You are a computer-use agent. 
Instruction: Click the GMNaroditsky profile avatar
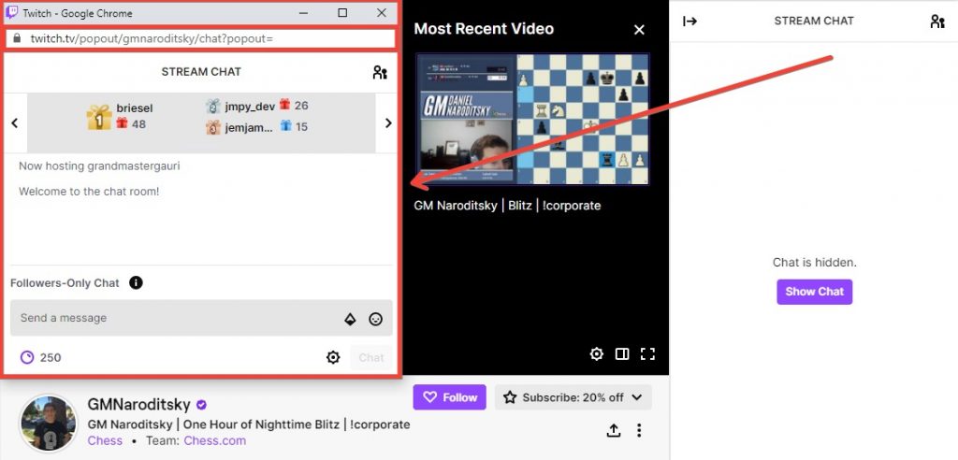[x=48, y=423]
